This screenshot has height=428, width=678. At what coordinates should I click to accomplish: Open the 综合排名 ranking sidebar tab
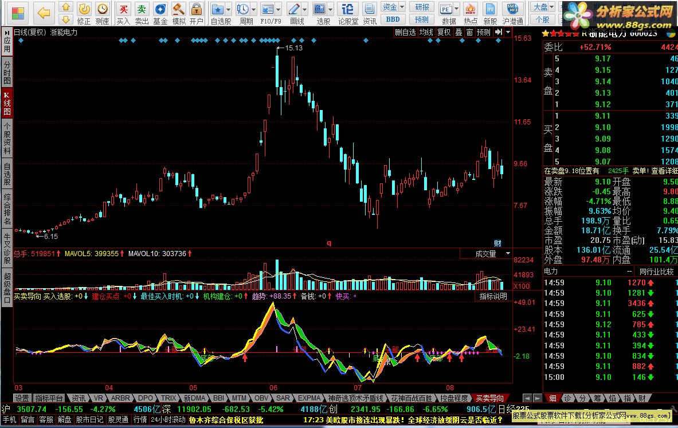point(7,209)
